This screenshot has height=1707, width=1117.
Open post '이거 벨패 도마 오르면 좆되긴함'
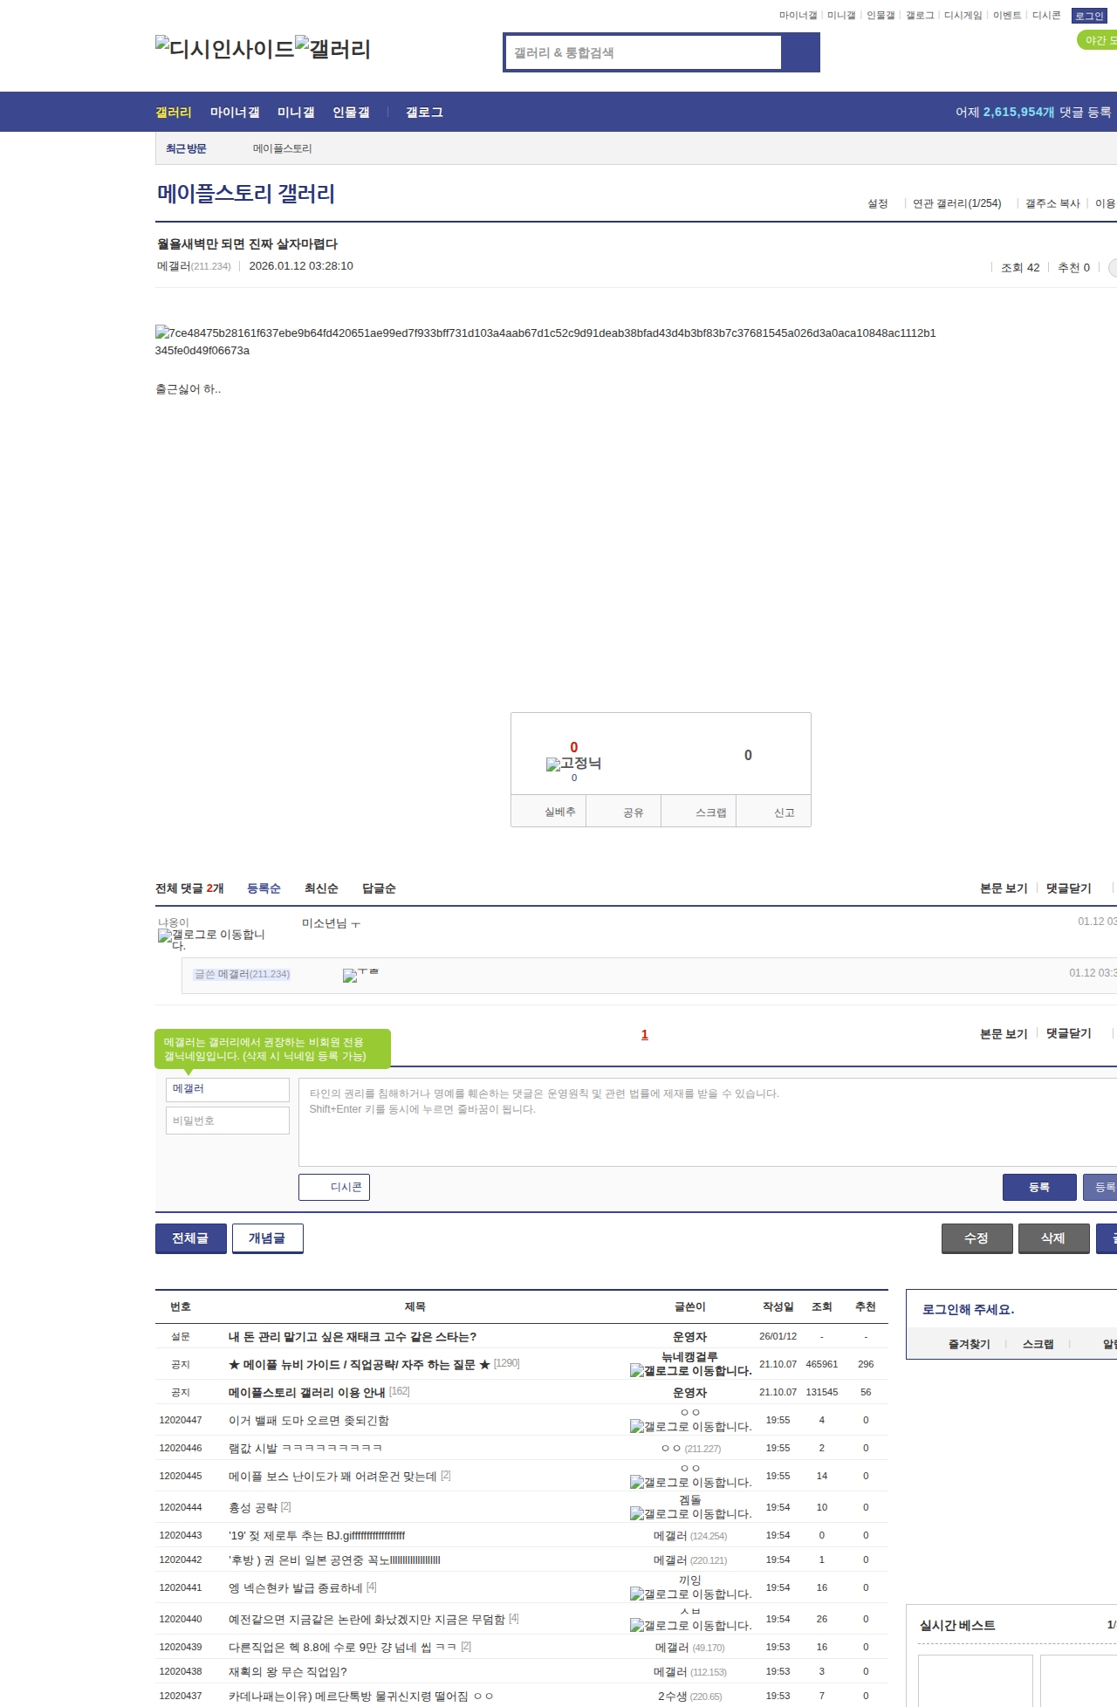pyautogui.click(x=309, y=1420)
